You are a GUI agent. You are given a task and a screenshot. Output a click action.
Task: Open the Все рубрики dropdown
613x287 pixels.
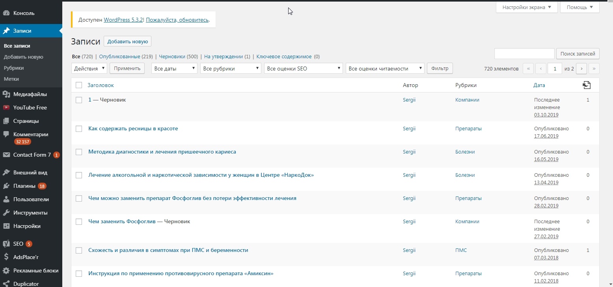tap(231, 69)
